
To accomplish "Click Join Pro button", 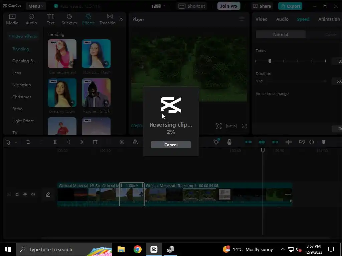I will [x=228, y=6].
